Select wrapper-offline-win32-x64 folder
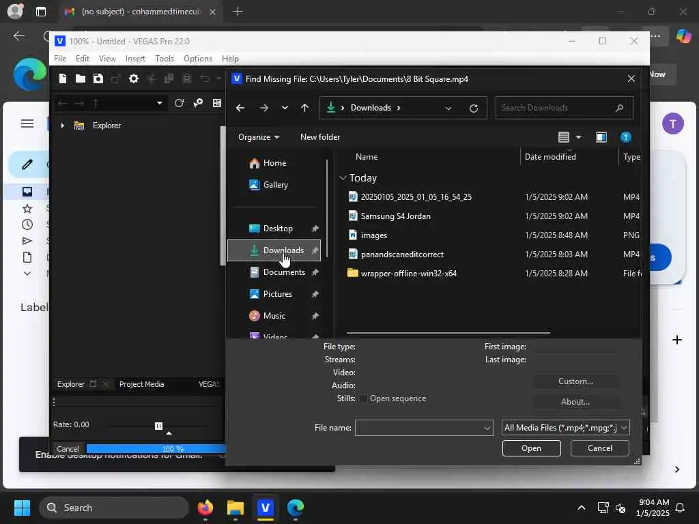 point(408,274)
